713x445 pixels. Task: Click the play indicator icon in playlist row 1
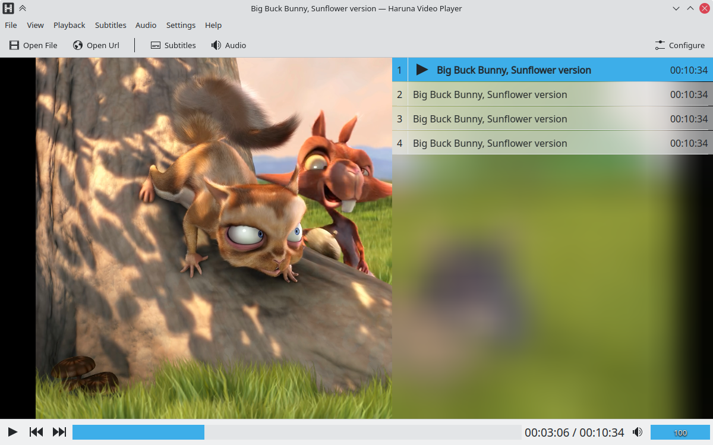[422, 70]
